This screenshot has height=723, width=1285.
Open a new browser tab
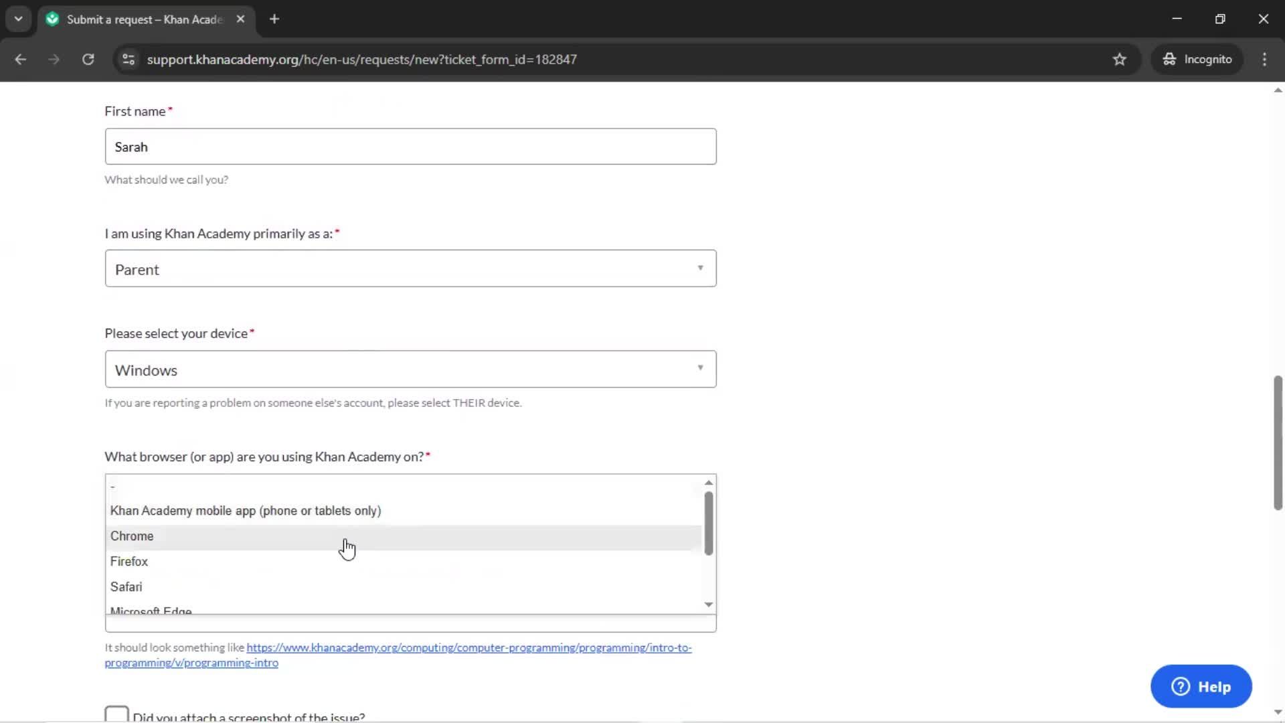[x=274, y=19]
